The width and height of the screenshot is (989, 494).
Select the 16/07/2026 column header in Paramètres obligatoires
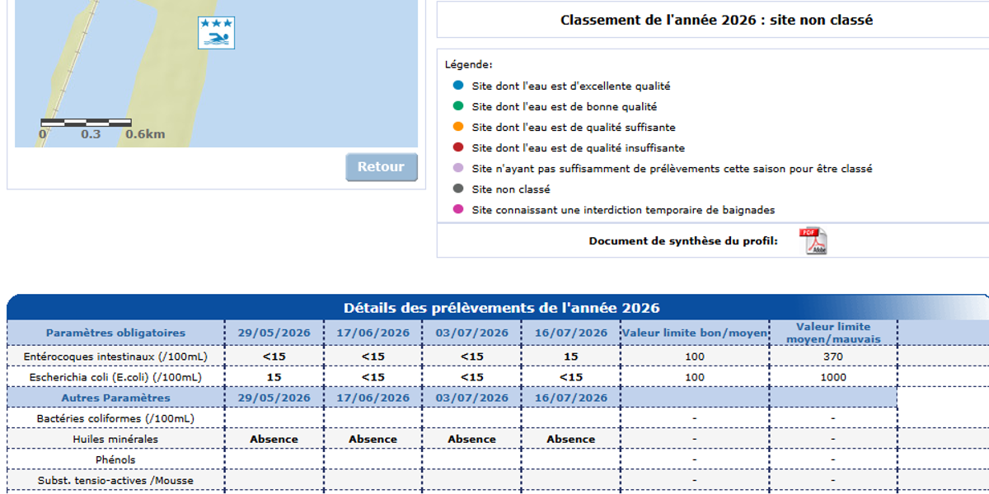pyautogui.click(x=570, y=333)
